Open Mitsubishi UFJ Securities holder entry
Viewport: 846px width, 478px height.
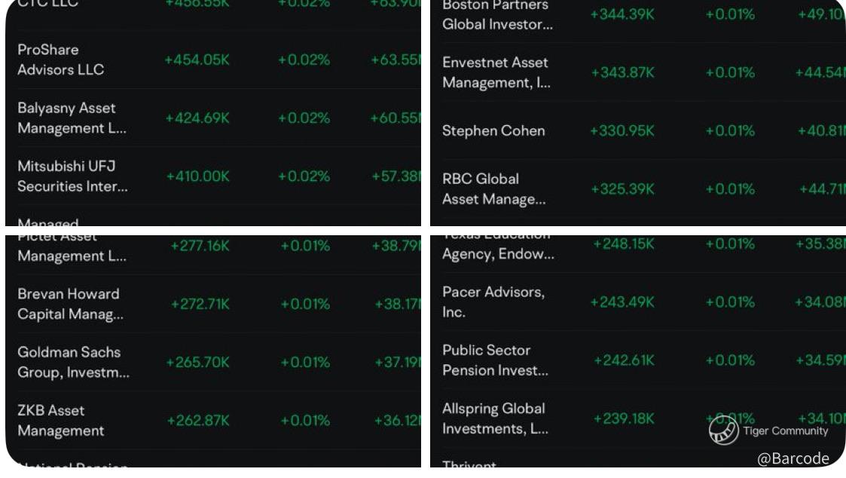tap(72, 176)
